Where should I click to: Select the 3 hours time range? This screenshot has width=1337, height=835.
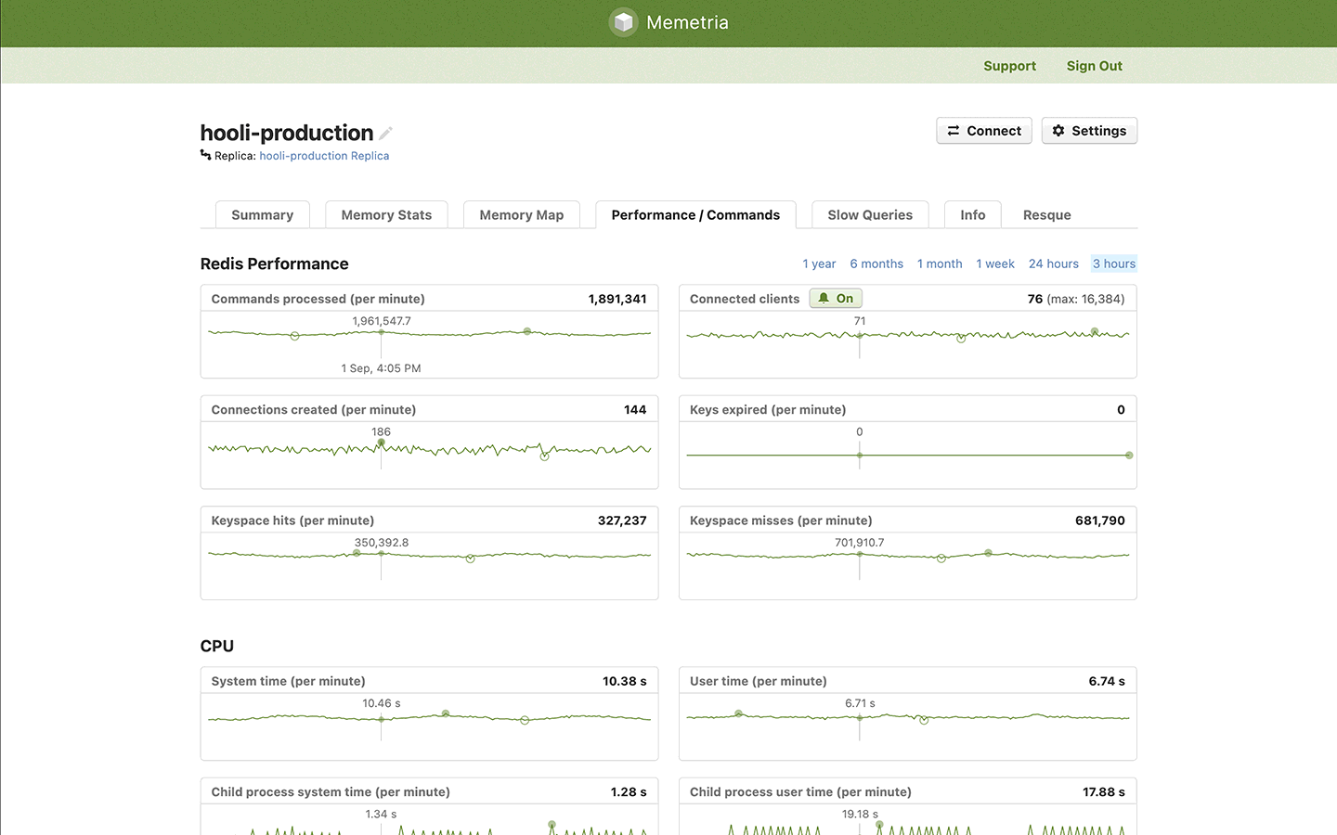[1113, 263]
